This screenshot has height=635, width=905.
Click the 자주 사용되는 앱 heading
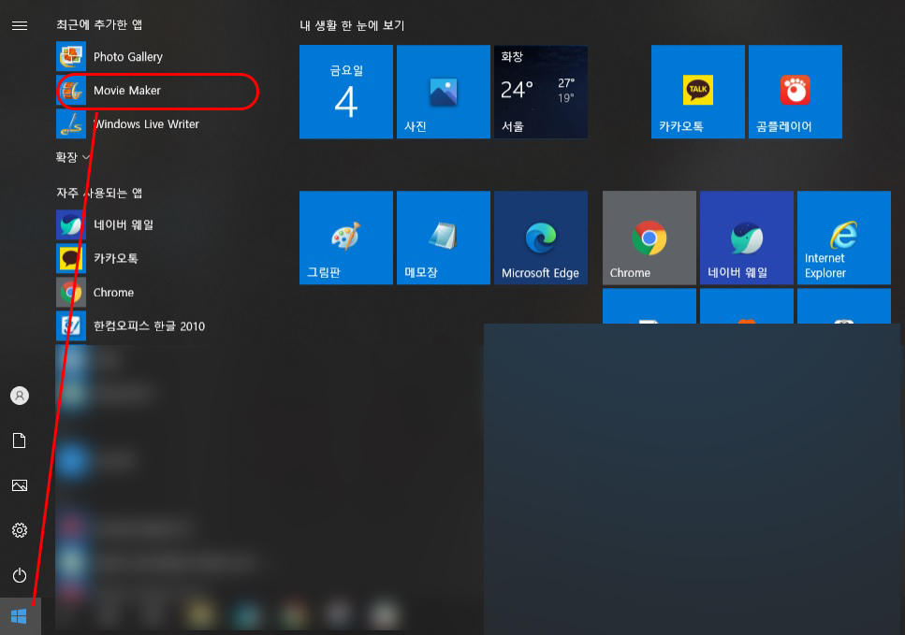click(99, 193)
